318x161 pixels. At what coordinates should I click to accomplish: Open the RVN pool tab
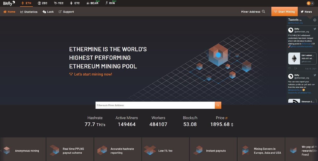coord(110,3)
